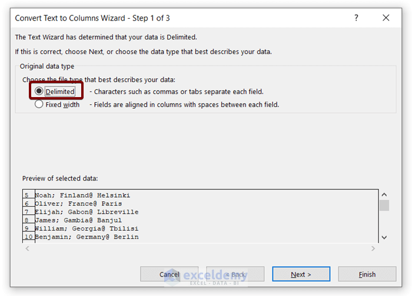Select preview row 'Oliver; France@ Paris'

point(78,204)
